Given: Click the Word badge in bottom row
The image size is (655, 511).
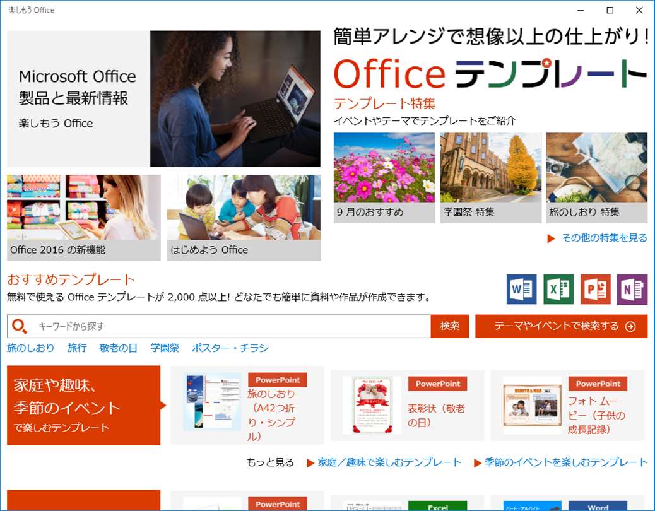Looking at the screenshot, I should pos(598,505).
